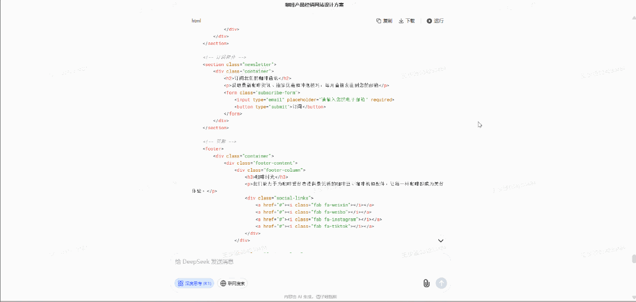Click the page scrollbar thumb on right
Screen dimensions: 636x302
click(634, 258)
